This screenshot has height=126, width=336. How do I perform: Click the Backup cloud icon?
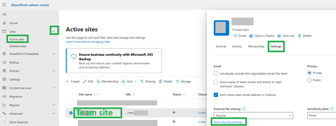4,62
